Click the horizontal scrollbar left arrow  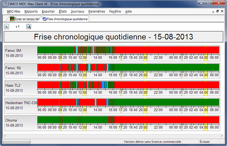(5, 136)
